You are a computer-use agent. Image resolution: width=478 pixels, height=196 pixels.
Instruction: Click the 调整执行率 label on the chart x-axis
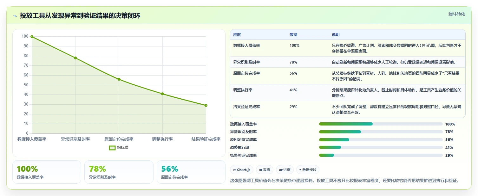tap(162, 139)
